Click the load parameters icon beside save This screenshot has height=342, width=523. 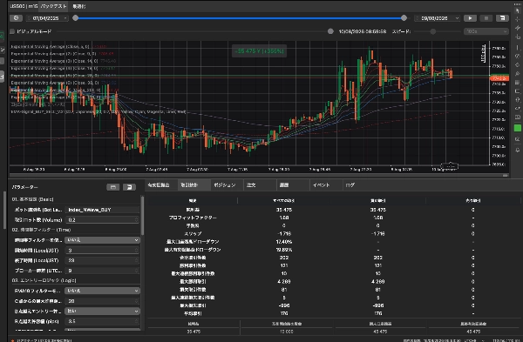pos(129,187)
